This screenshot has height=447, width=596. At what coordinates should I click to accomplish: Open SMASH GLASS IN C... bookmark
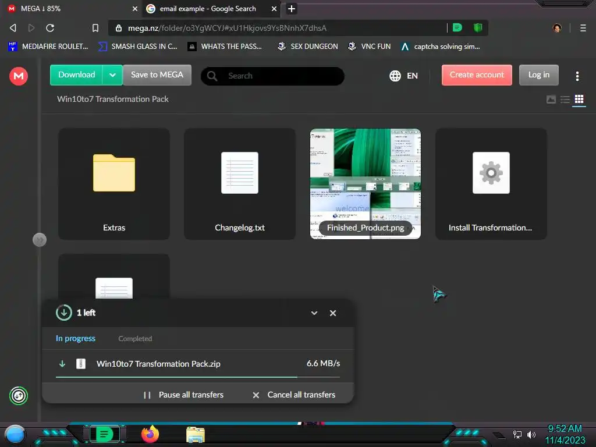pos(137,47)
